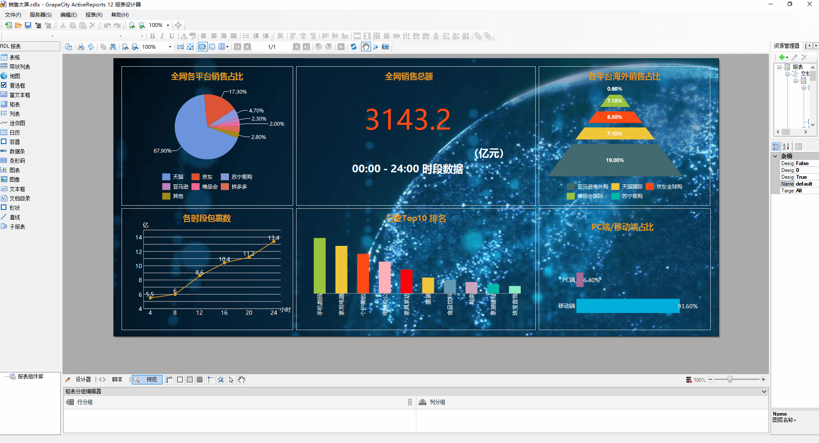Screen dimensions: 819x443
Task: Click the Print icon in preview toolbar
Action: [81, 47]
